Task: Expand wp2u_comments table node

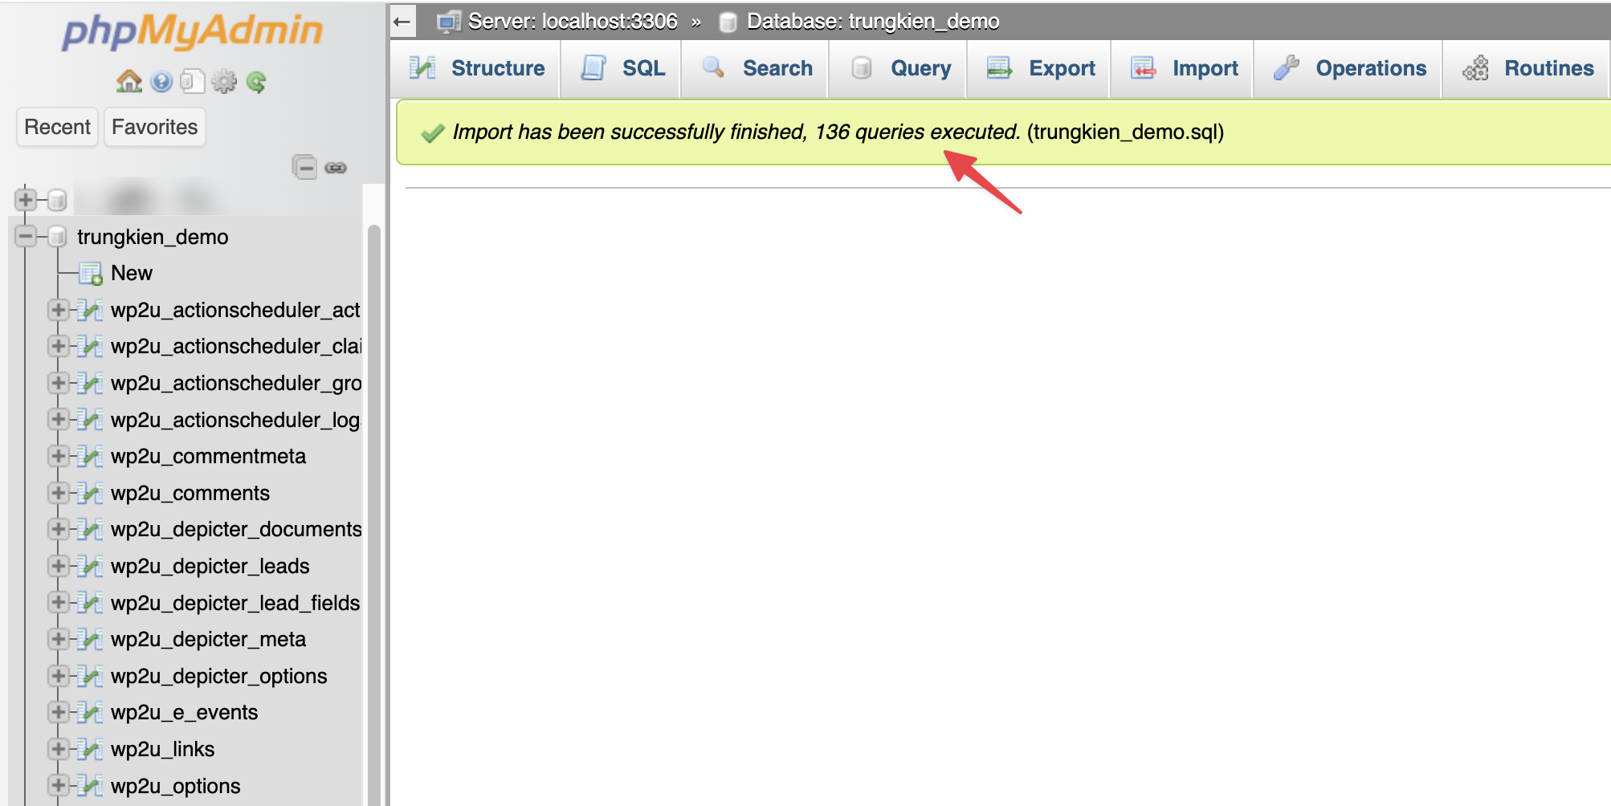Action: click(58, 492)
